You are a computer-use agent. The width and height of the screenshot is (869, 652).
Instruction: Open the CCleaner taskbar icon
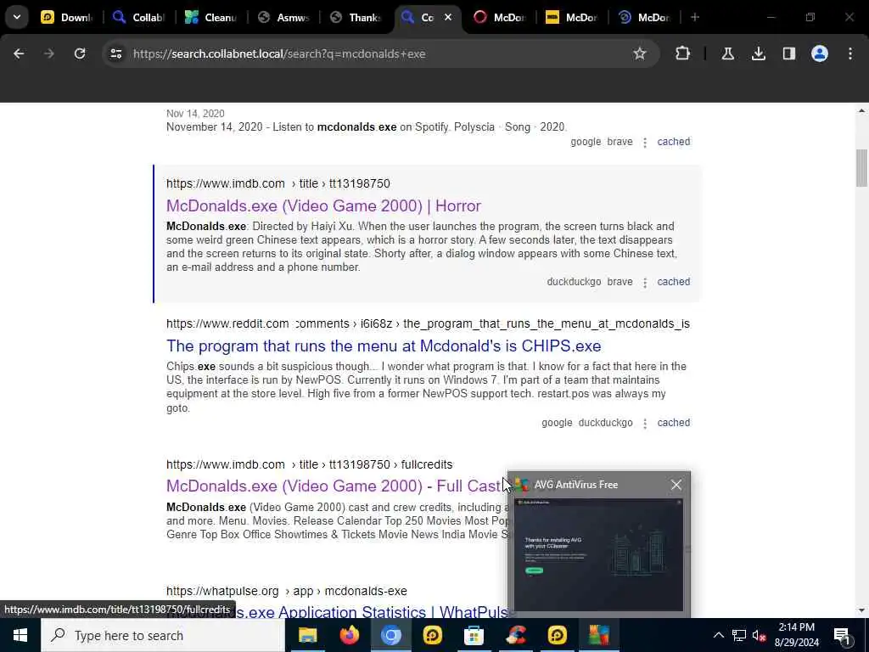click(x=515, y=635)
